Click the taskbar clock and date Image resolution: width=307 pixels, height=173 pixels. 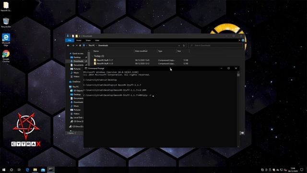click(293, 170)
